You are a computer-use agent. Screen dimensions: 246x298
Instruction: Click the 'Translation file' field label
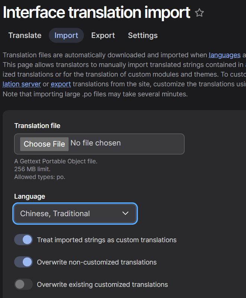[37, 126]
